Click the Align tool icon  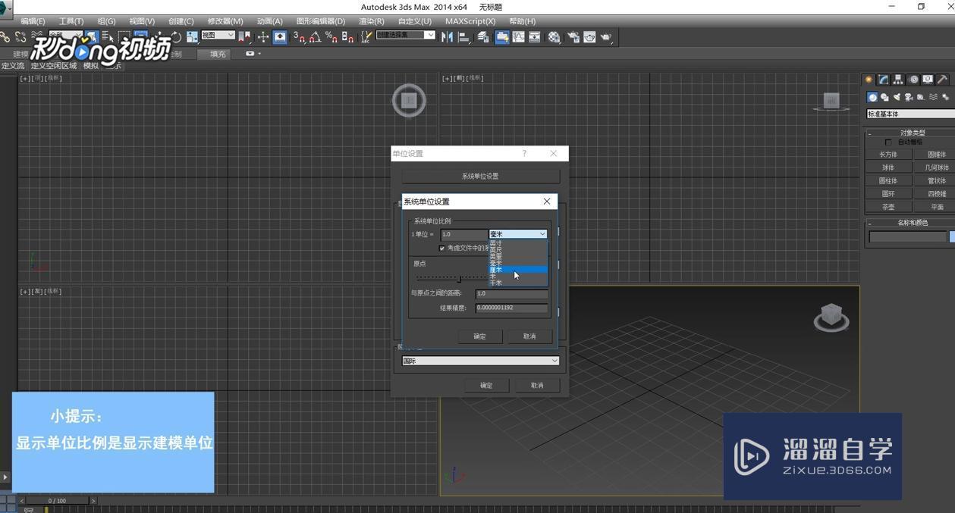463,36
